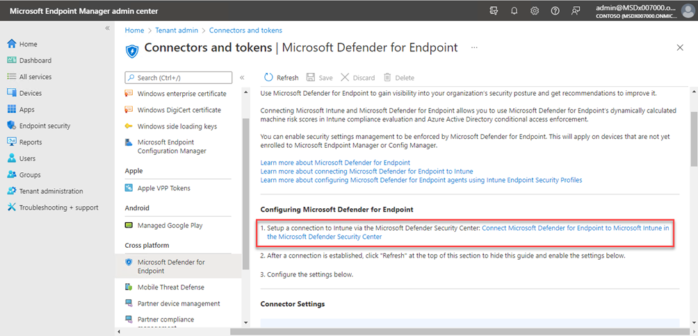Click the Connector Settings heading
This screenshot has width=698, height=336.
point(293,304)
